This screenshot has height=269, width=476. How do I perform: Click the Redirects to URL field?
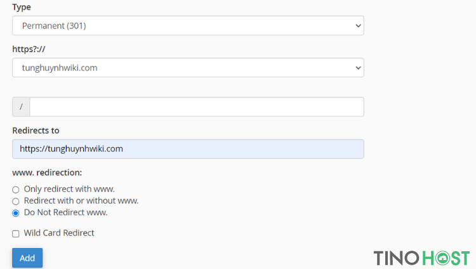click(188, 149)
